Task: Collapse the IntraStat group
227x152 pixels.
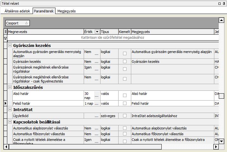Action: click(x=10, y=109)
